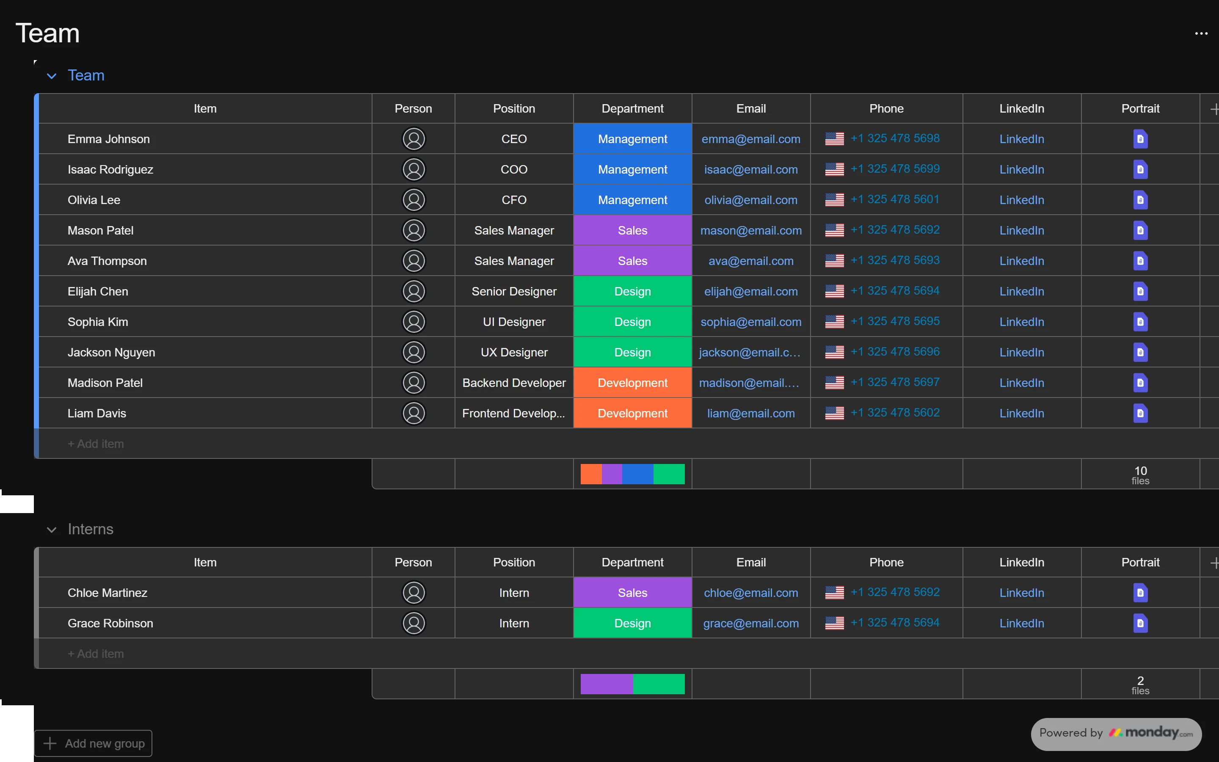Click Add new group button
This screenshot has height=762, width=1219.
[93, 743]
